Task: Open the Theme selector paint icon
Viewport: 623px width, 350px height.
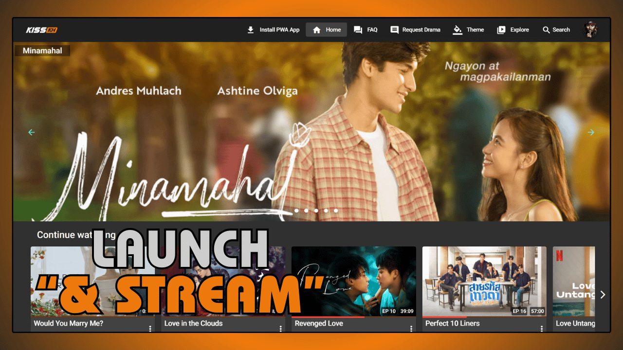Action: pyautogui.click(x=457, y=30)
